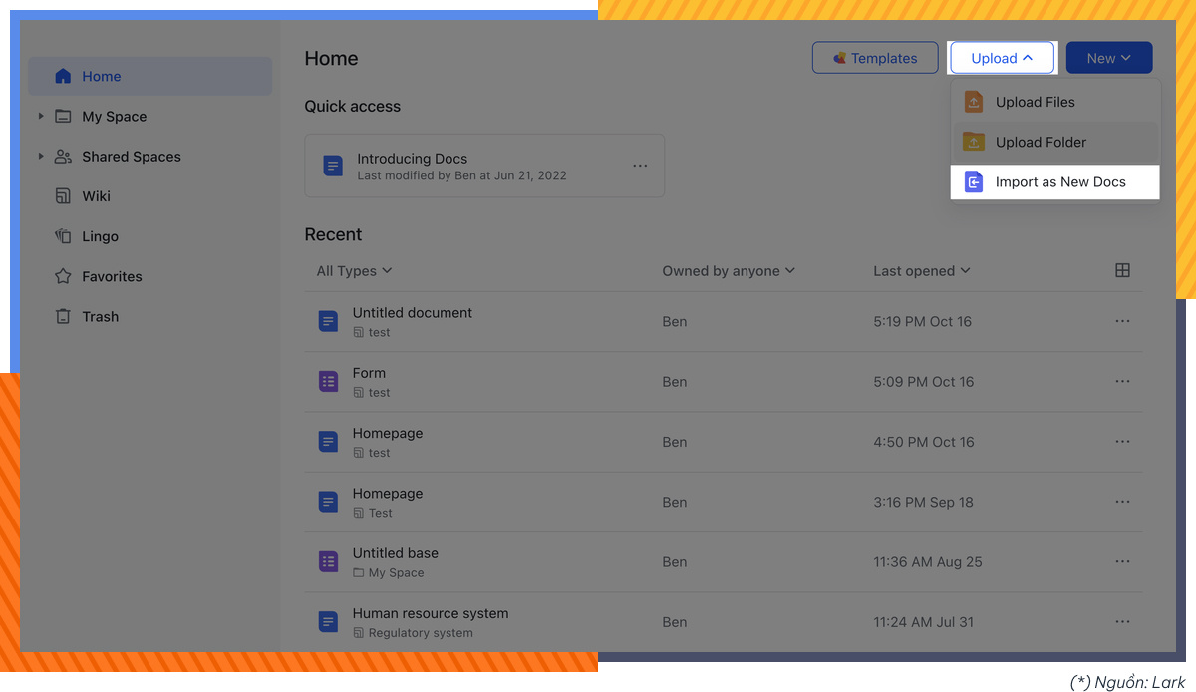Screen dimensions: 1196x692
Task: Open the Untitled base document
Action: [395, 553]
